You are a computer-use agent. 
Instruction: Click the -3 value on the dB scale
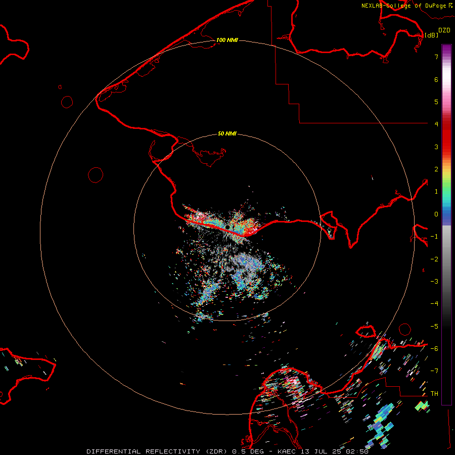[x=434, y=282]
